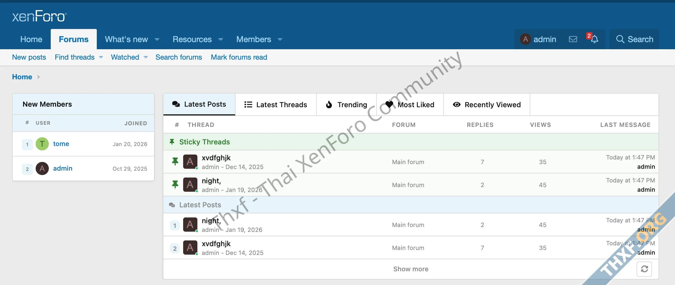Click the admin avatar in top navigation
Image resolution: width=675 pixels, height=285 pixels.
[525, 39]
